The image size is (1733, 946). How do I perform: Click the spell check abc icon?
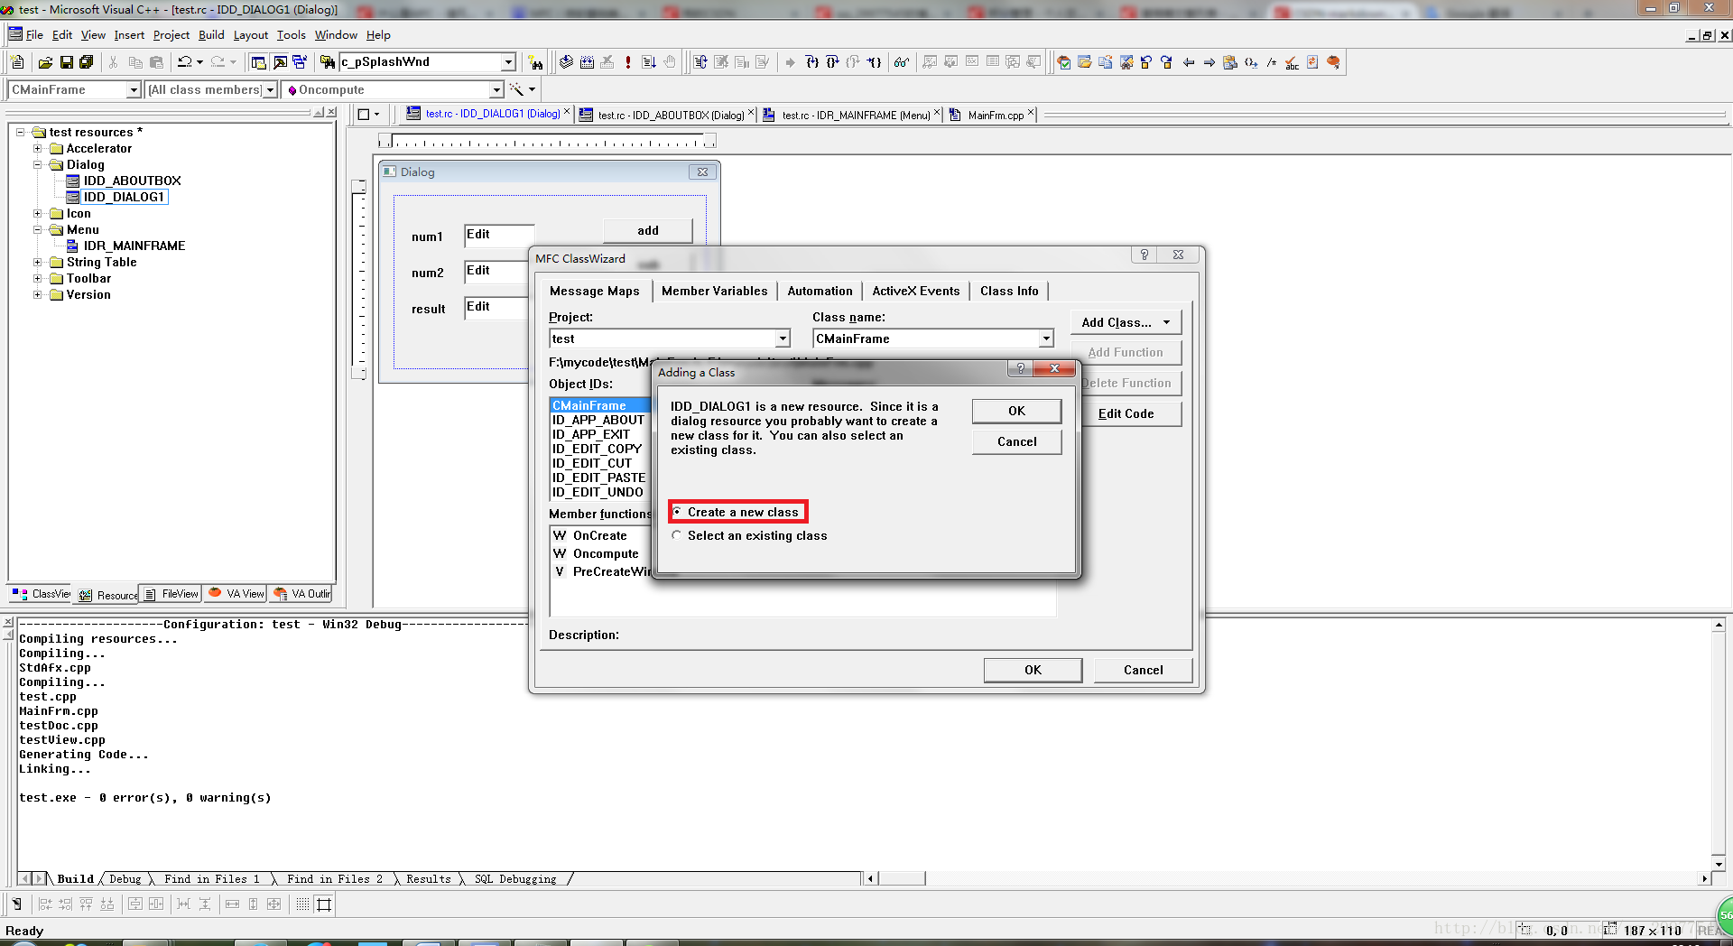(1293, 62)
